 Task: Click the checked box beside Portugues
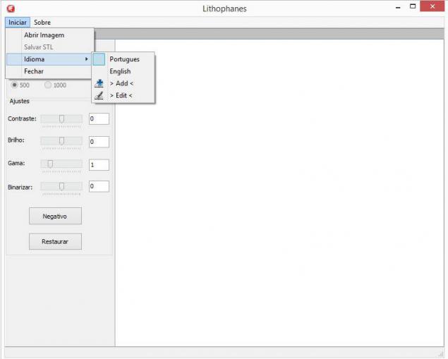pyautogui.click(x=99, y=59)
